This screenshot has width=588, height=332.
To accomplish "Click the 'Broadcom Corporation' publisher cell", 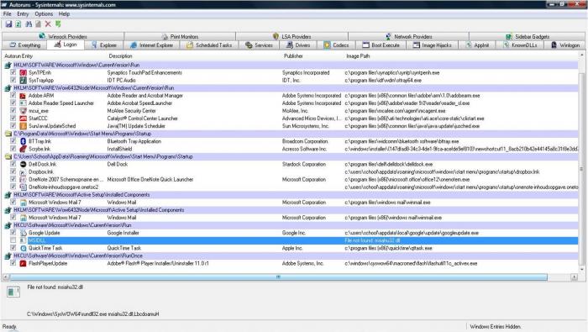I will [x=305, y=141].
